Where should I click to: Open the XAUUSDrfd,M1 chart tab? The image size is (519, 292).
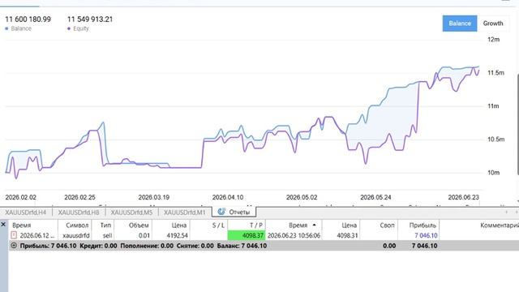184,213
